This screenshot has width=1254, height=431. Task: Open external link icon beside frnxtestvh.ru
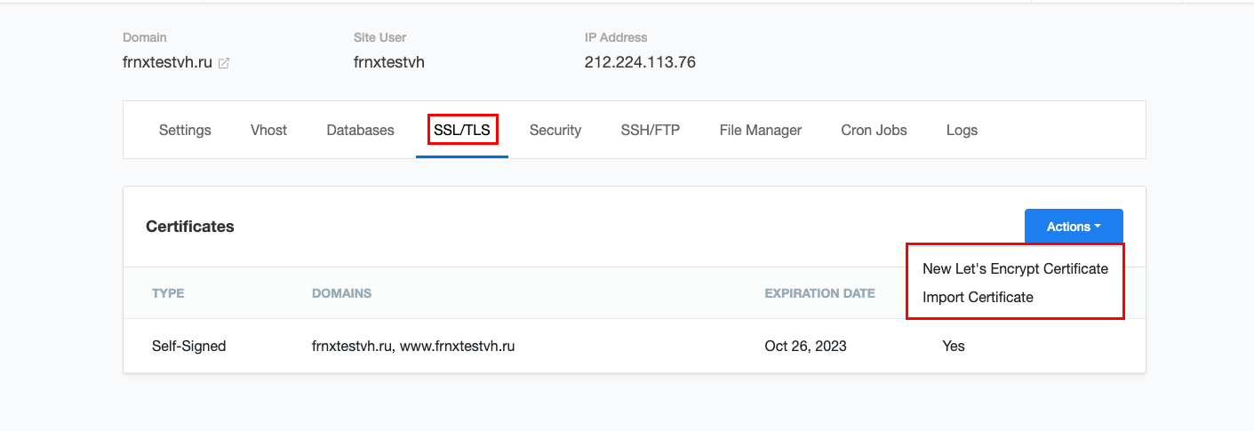(x=224, y=63)
